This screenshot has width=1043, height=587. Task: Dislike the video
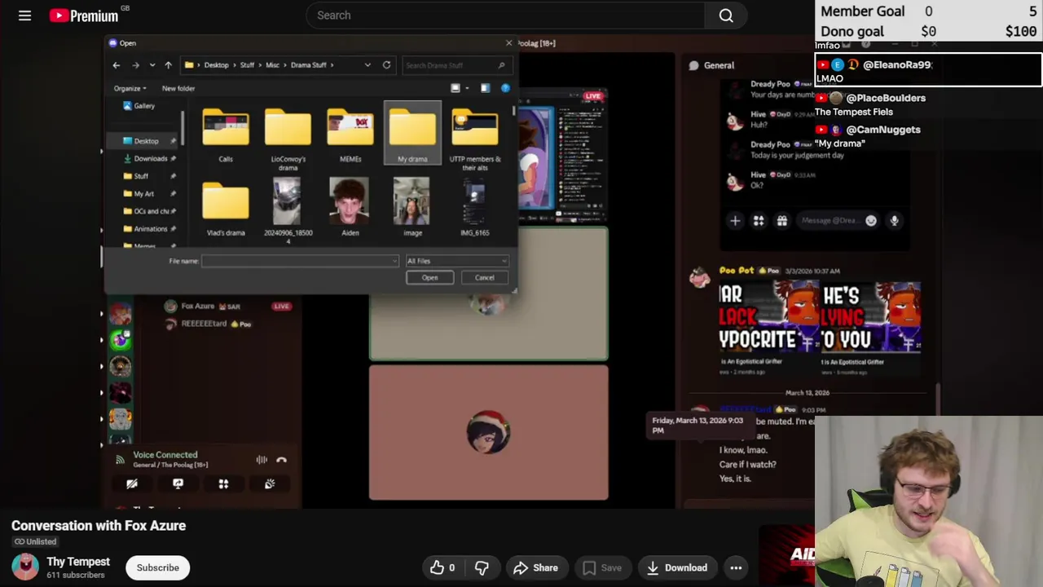[482, 568]
